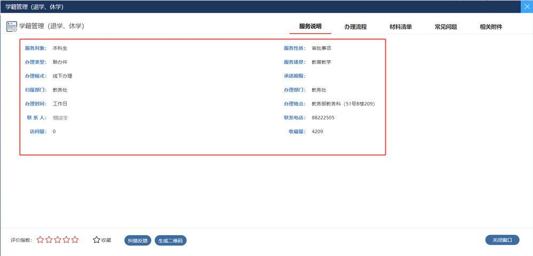The width and height of the screenshot is (533, 256).
Task: Show the 相关附件 tab
Action: click(x=491, y=27)
